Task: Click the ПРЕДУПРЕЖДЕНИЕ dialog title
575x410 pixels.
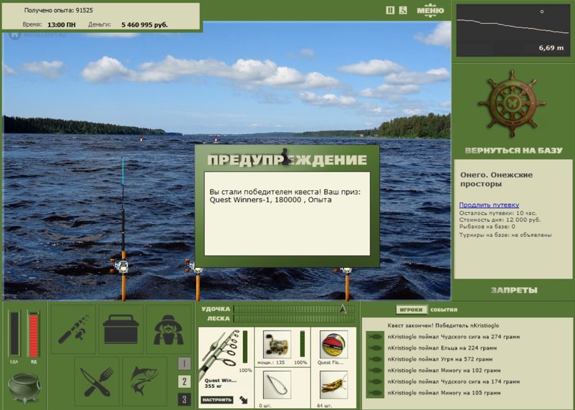Action: pyautogui.click(x=287, y=159)
